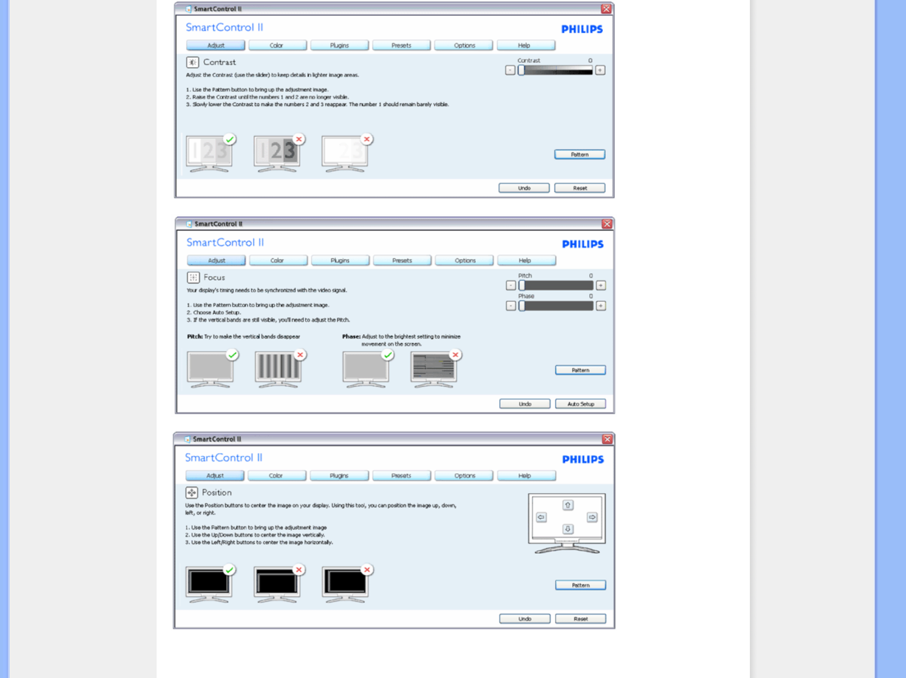Select Options tab in Position window
Screen dimensions: 906x678
(x=464, y=476)
